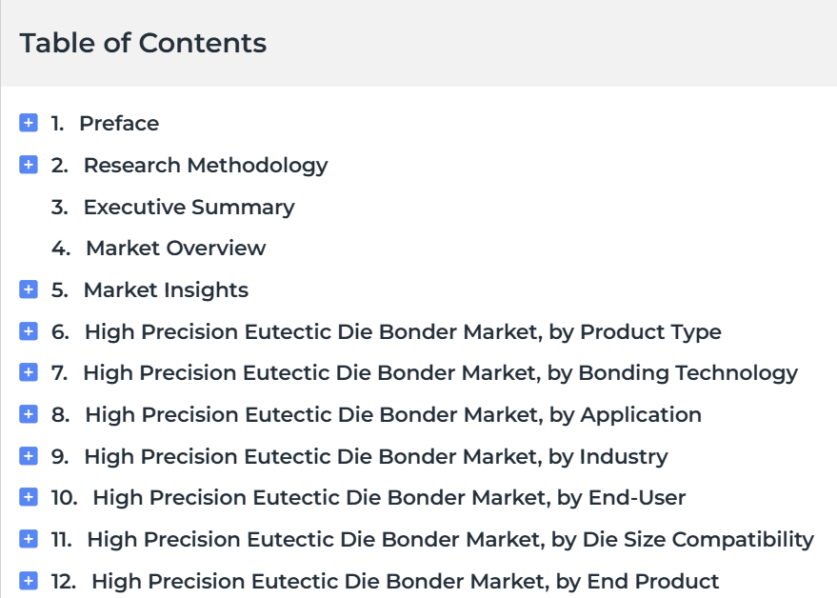837x598 pixels.
Task: Expand Research Methodology with its plus icon
Action: pyautogui.click(x=29, y=165)
